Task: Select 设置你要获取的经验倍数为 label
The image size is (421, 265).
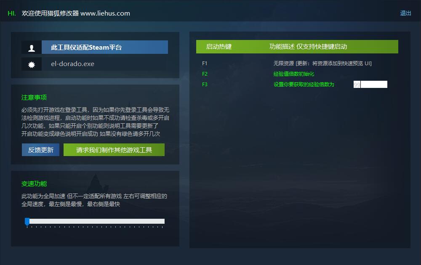Action: pyautogui.click(x=304, y=85)
